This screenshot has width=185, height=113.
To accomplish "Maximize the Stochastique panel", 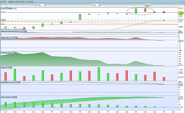I will click(x=17, y=82).
